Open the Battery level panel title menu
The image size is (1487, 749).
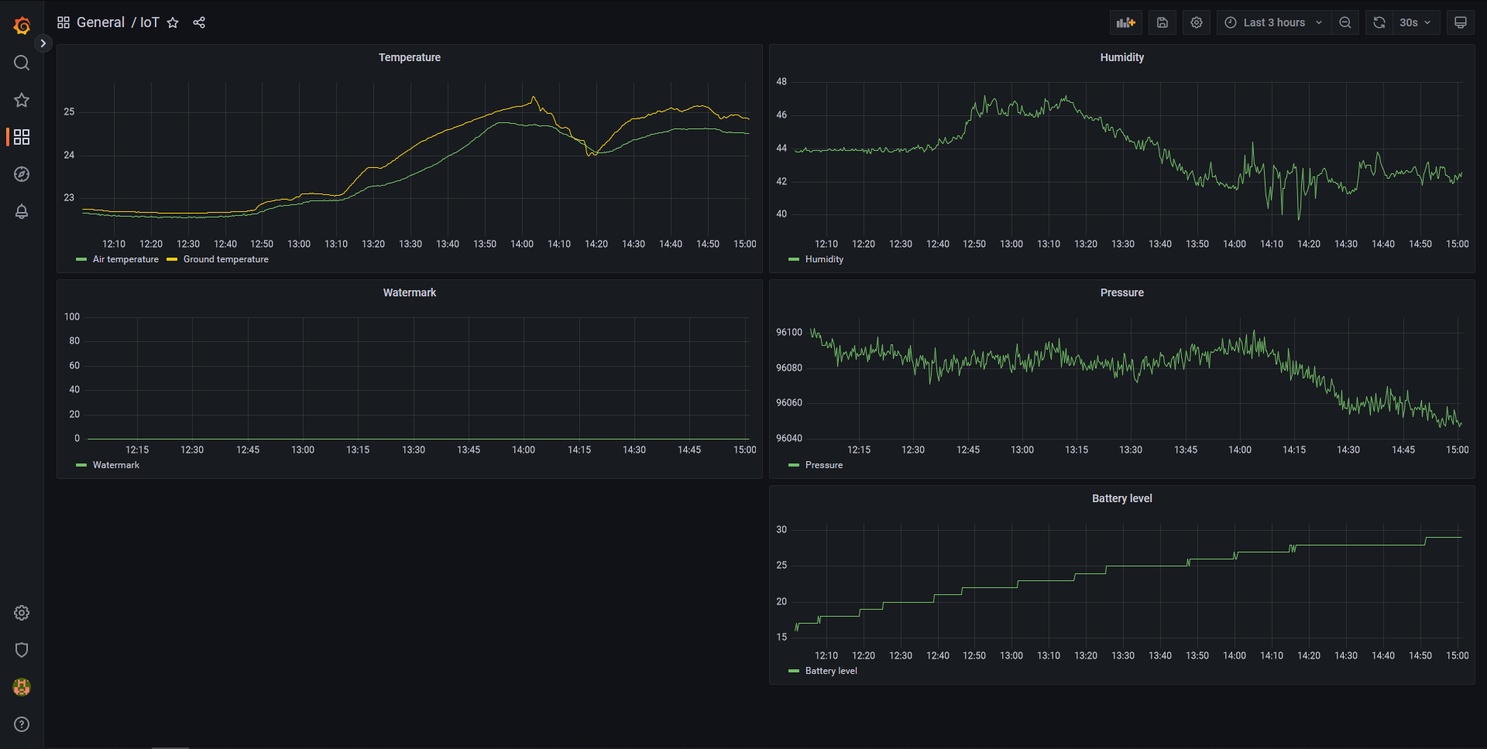1121,498
